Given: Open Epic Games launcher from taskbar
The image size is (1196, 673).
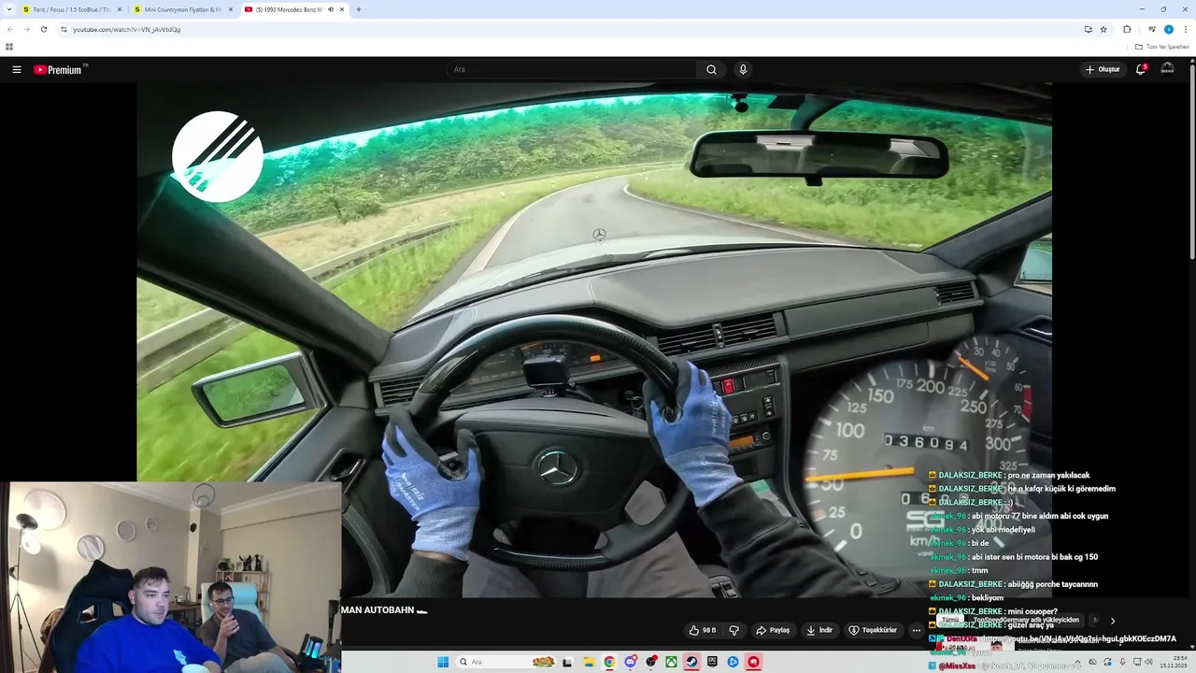Looking at the screenshot, I should [712, 662].
